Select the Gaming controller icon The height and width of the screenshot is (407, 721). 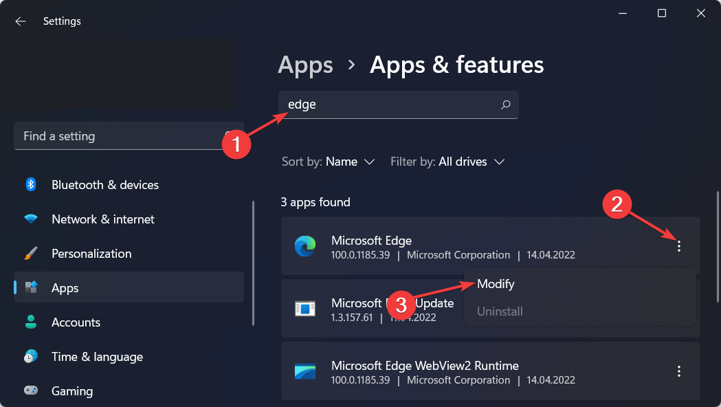click(x=31, y=390)
